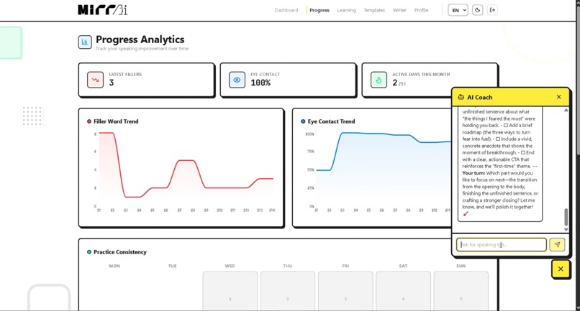Select the Latest Fillers value 3
The image size is (580, 311).
(112, 83)
